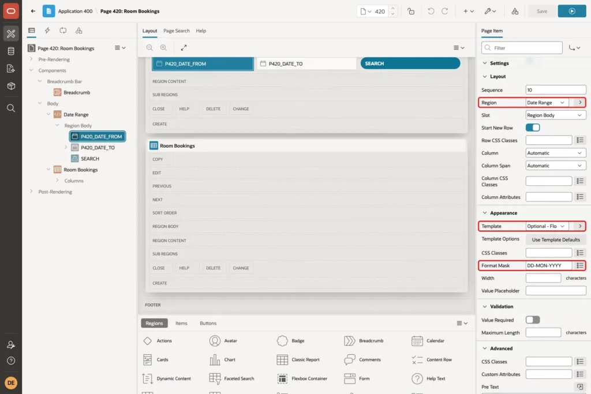Screen dimensions: 591x394
Task: Collapse the Appearance section
Action: [x=485, y=213]
